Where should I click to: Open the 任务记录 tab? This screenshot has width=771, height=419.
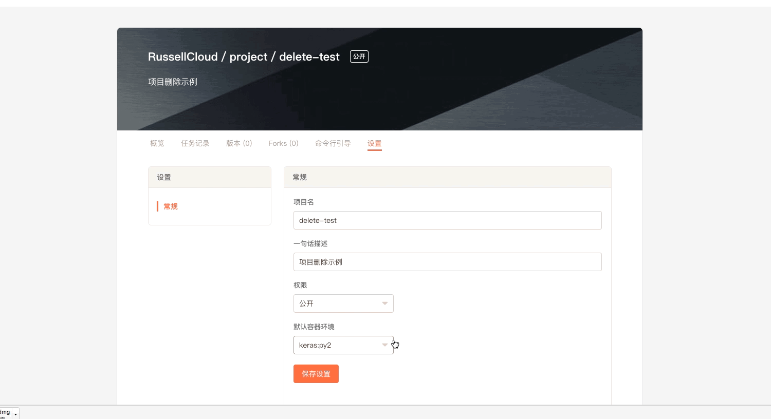point(195,143)
